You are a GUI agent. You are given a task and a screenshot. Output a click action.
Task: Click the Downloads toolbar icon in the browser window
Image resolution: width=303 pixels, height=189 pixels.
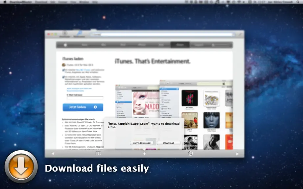coord(64,34)
